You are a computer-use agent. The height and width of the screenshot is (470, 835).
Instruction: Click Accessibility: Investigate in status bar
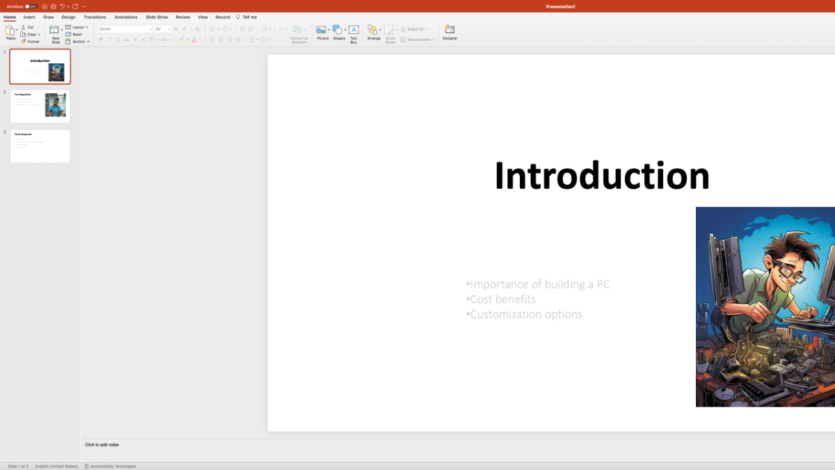(111, 466)
